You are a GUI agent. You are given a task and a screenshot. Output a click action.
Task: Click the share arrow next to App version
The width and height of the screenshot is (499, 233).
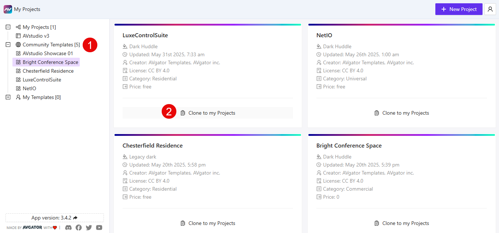75,217
